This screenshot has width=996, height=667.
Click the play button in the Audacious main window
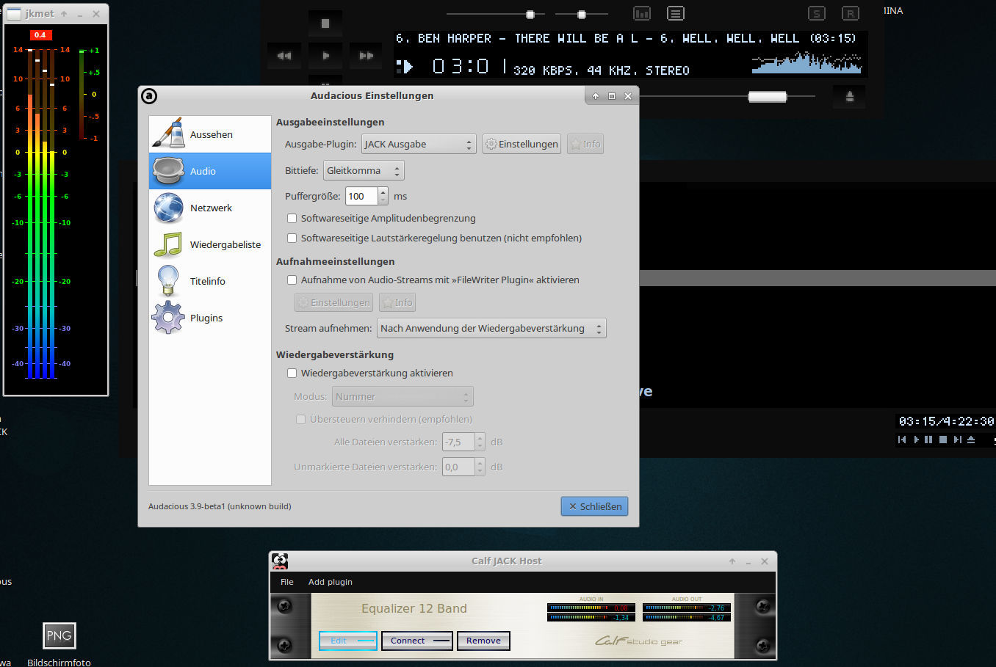click(325, 55)
